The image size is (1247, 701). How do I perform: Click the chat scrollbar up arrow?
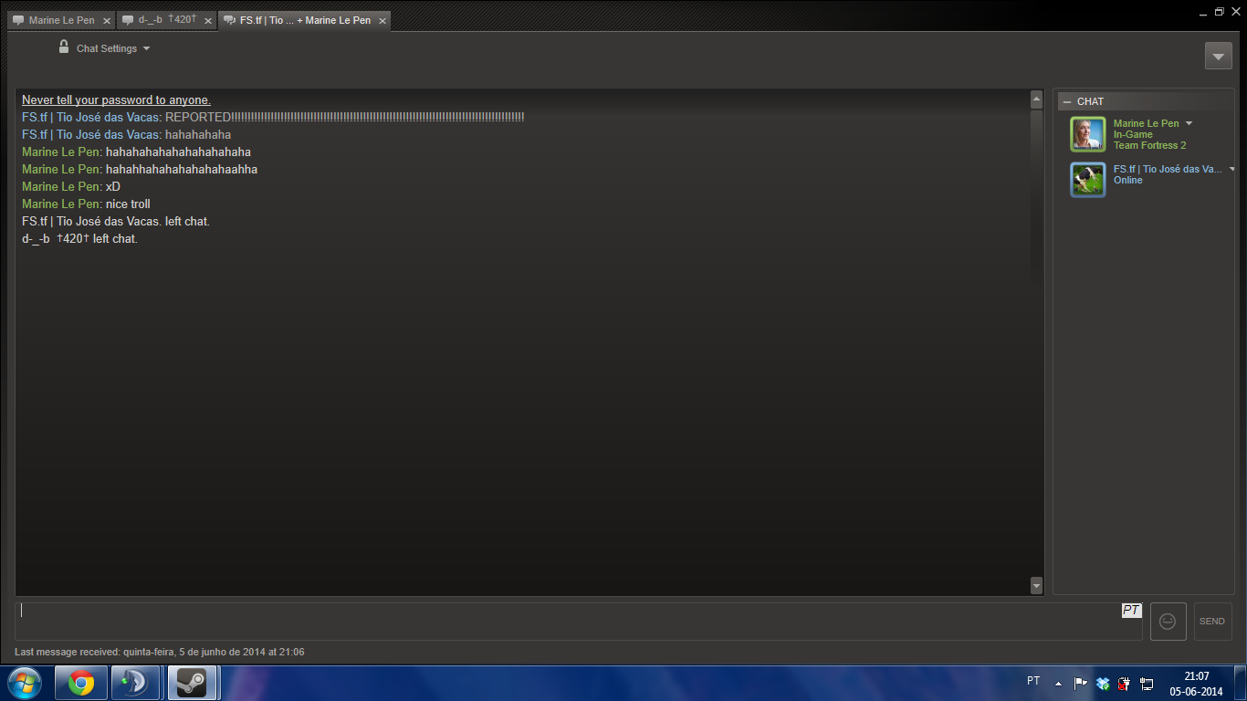pos(1036,99)
